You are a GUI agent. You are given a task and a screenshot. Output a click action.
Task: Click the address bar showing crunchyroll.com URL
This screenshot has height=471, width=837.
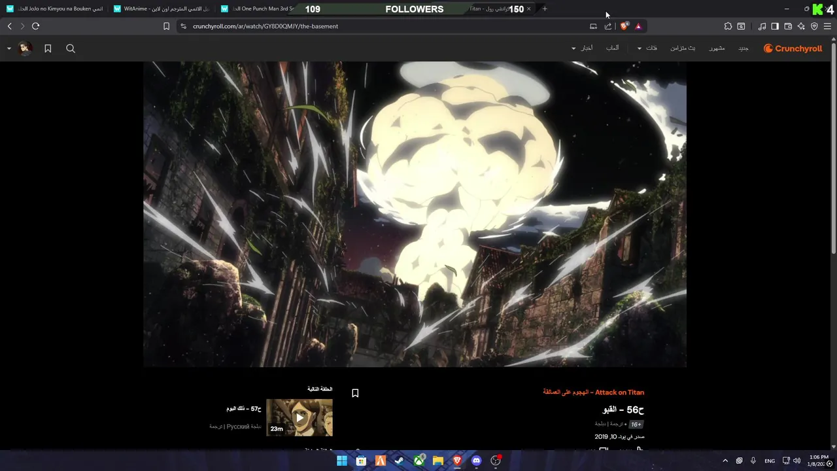[386, 26]
